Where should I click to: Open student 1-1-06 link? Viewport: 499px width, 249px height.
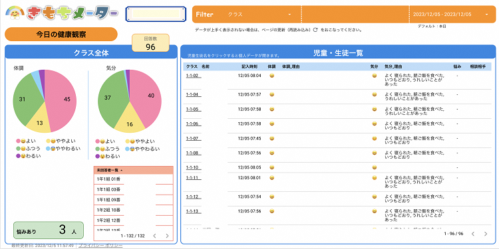[x=193, y=124]
